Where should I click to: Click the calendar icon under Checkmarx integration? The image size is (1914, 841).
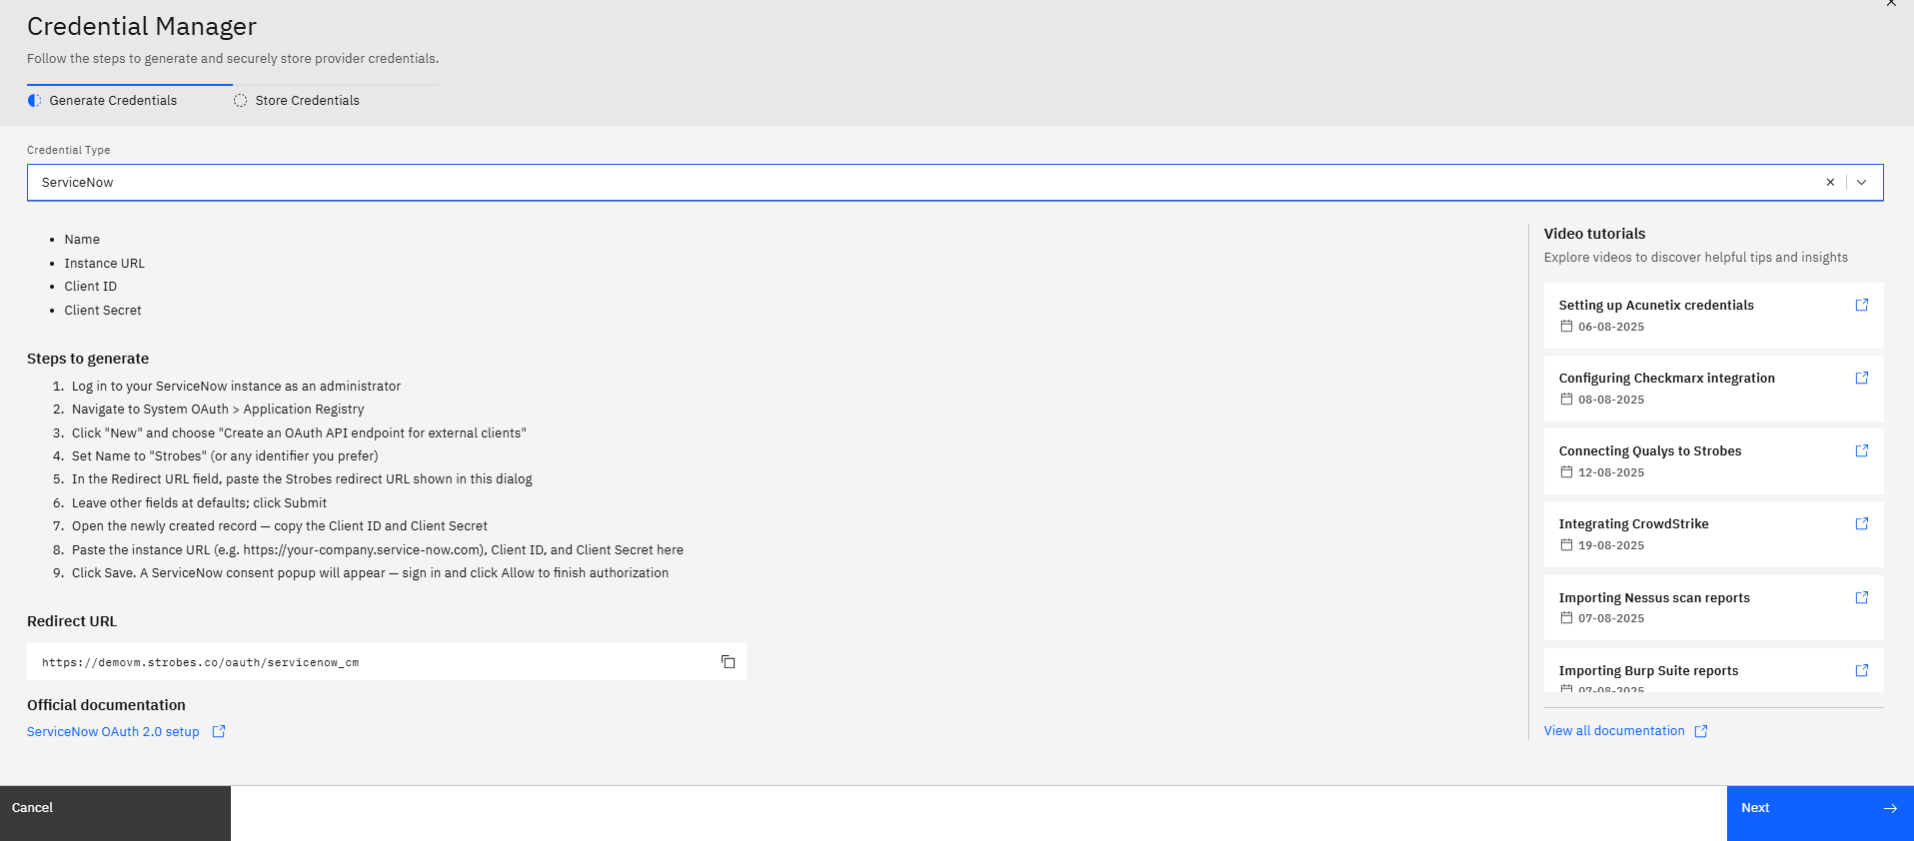click(1566, 400)
